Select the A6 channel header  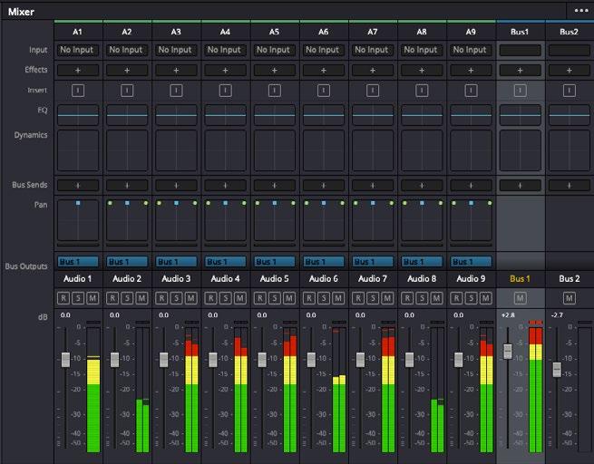point(323,32)
